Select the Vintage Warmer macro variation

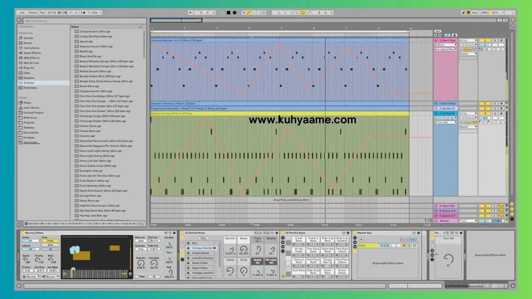pyautogui.click(x=202, y=248)
